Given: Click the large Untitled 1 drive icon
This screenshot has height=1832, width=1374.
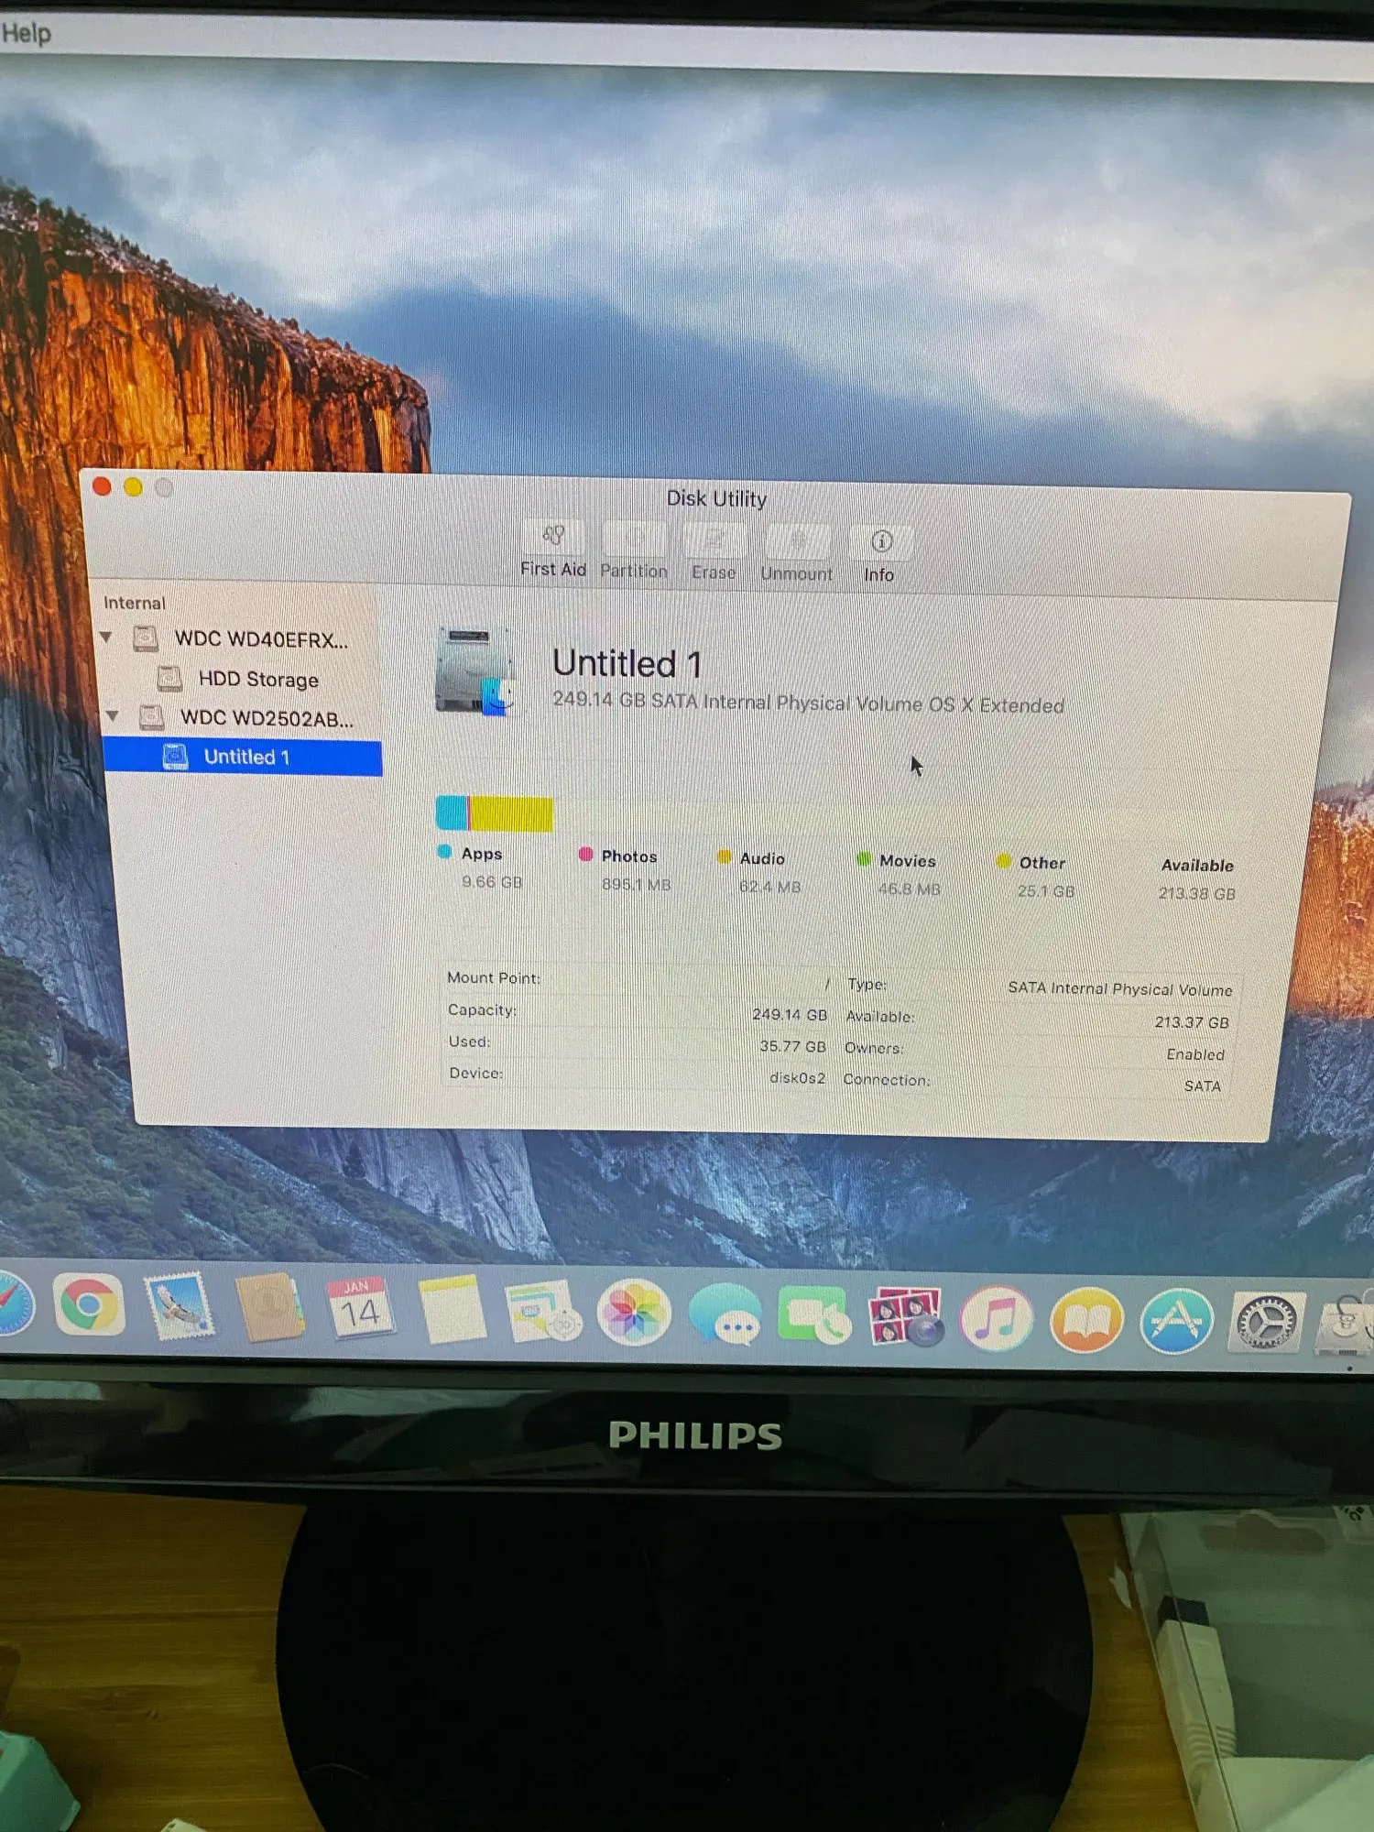Looking at the screenshot, I should pos(474,671).
